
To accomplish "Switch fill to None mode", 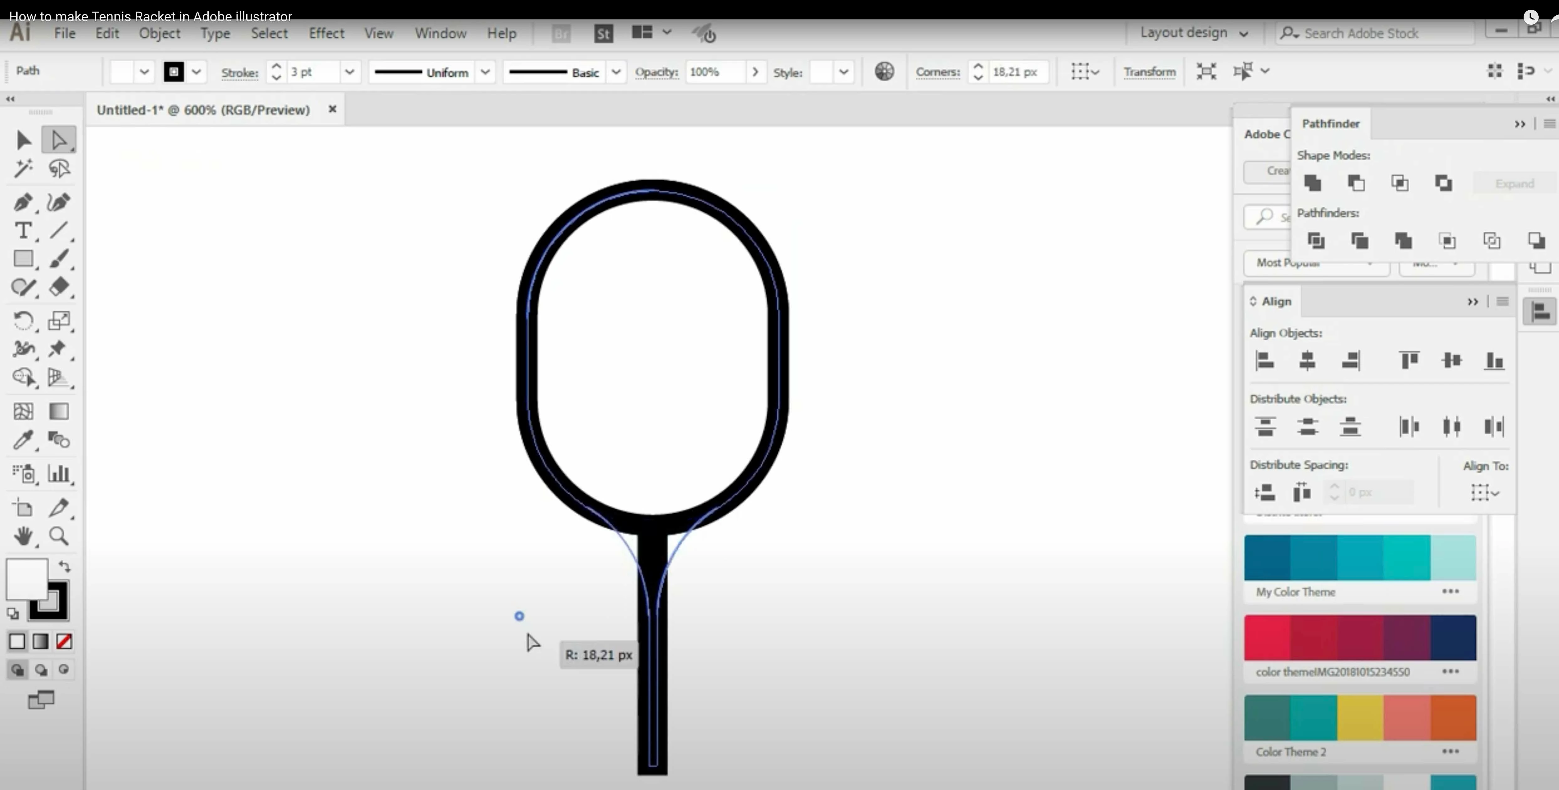I will tap(64, 641).
